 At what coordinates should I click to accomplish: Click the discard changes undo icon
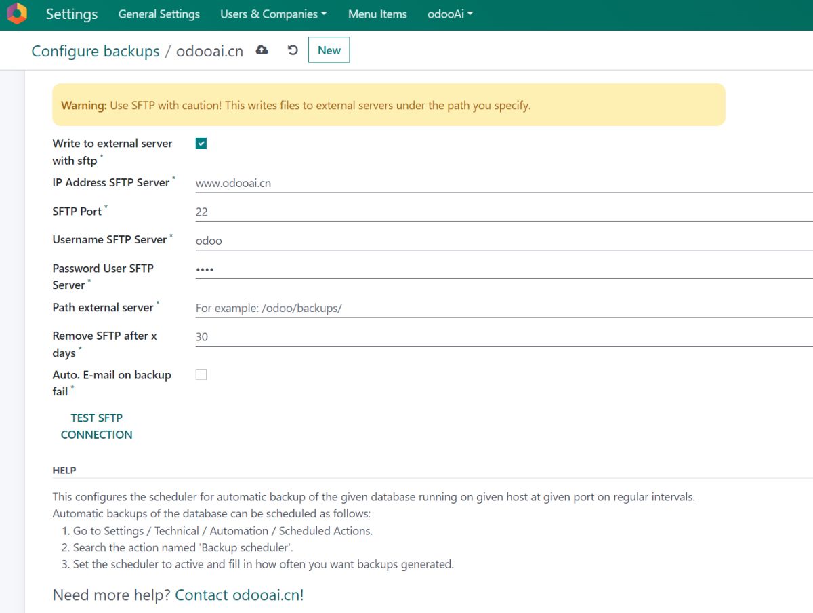point(293,50)
